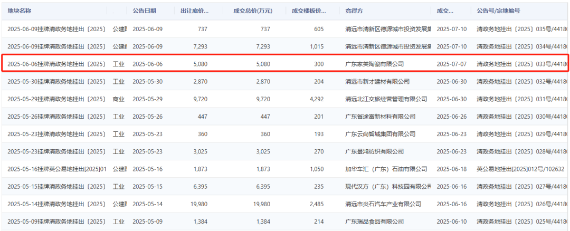Viewport: 570px width, 231px height.
Task: Open announcement number ending 033号
Action: (x=522, y=64)
